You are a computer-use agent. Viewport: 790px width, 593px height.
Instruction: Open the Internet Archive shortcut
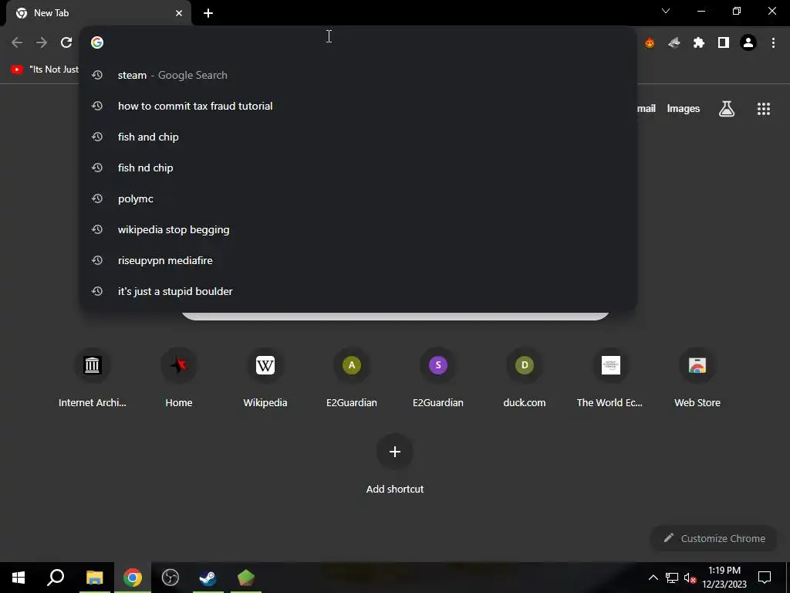[93, 378]
